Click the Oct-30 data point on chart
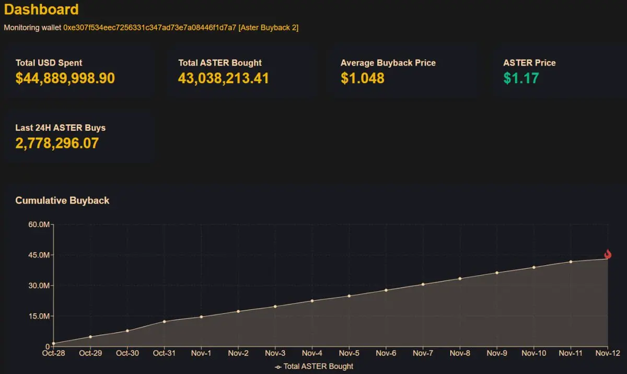The width and height of the screenshot is (627, 374). tap(127, 331)
